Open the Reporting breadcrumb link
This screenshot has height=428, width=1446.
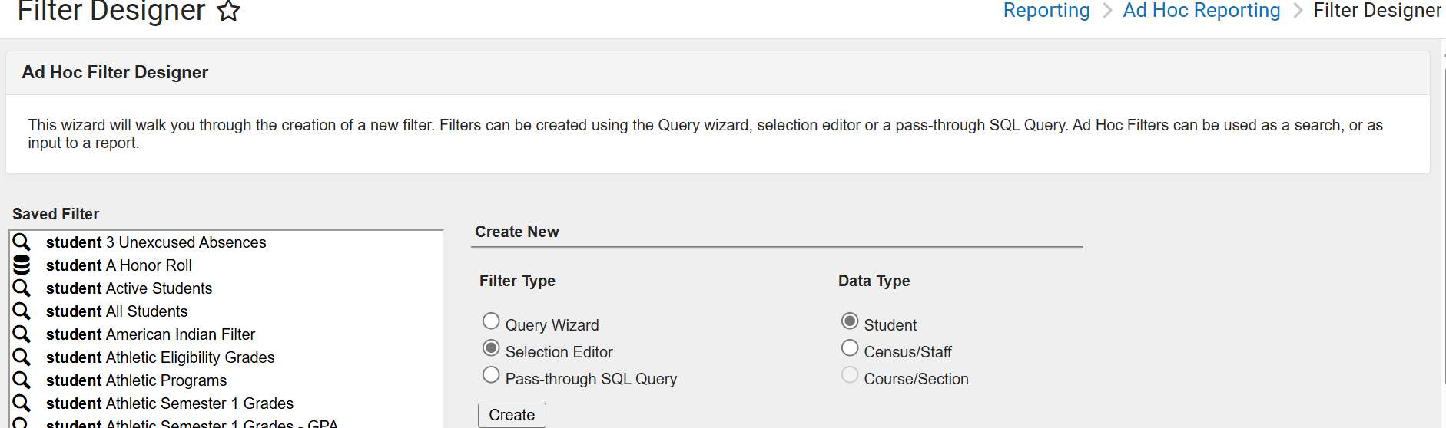tap(1046, 11)
